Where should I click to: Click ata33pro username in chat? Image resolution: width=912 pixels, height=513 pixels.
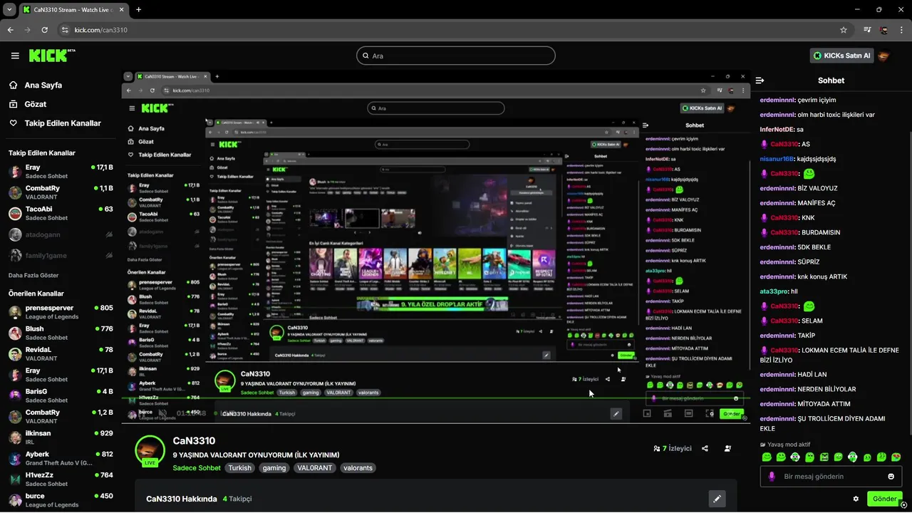coord(774,291)
